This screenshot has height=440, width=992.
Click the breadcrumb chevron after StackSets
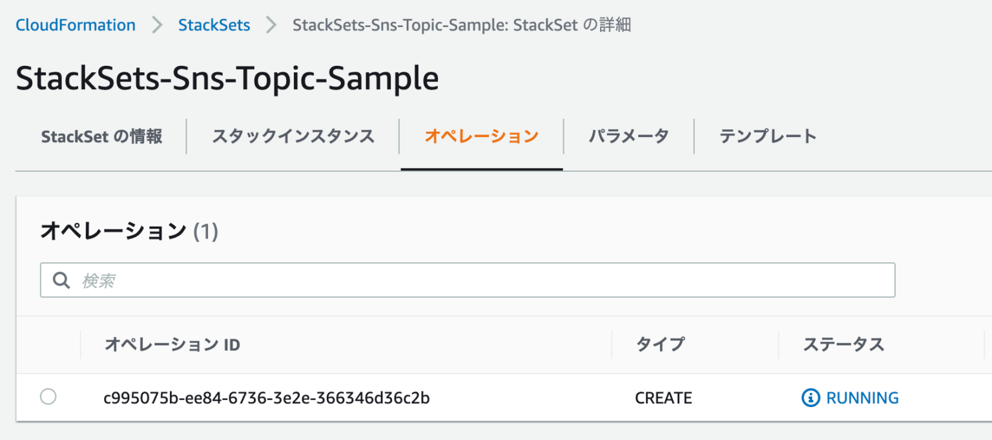point(271,25)
